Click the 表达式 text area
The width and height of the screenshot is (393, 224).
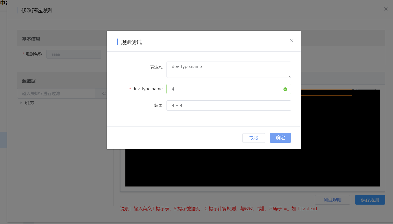(x=229, y=70)
